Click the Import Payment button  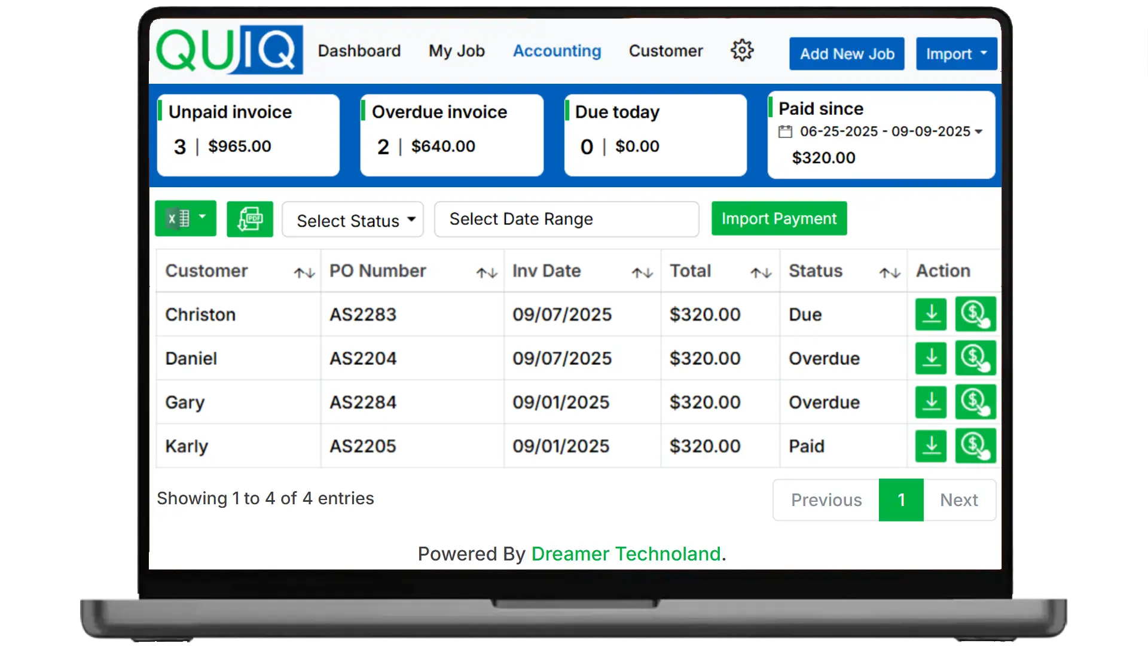[778, 218]
